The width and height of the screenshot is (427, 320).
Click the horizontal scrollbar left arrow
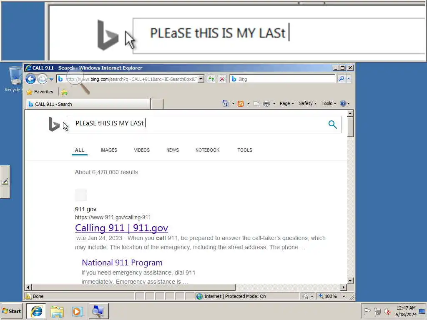pos(28,287)
